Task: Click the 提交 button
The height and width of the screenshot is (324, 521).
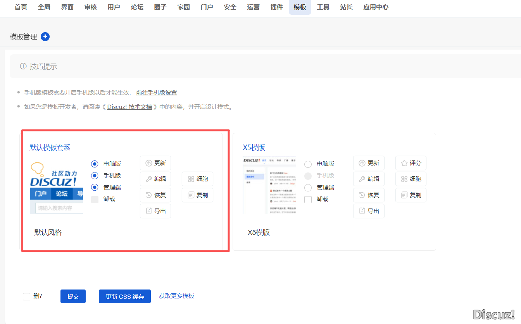Action: point(73,296)
